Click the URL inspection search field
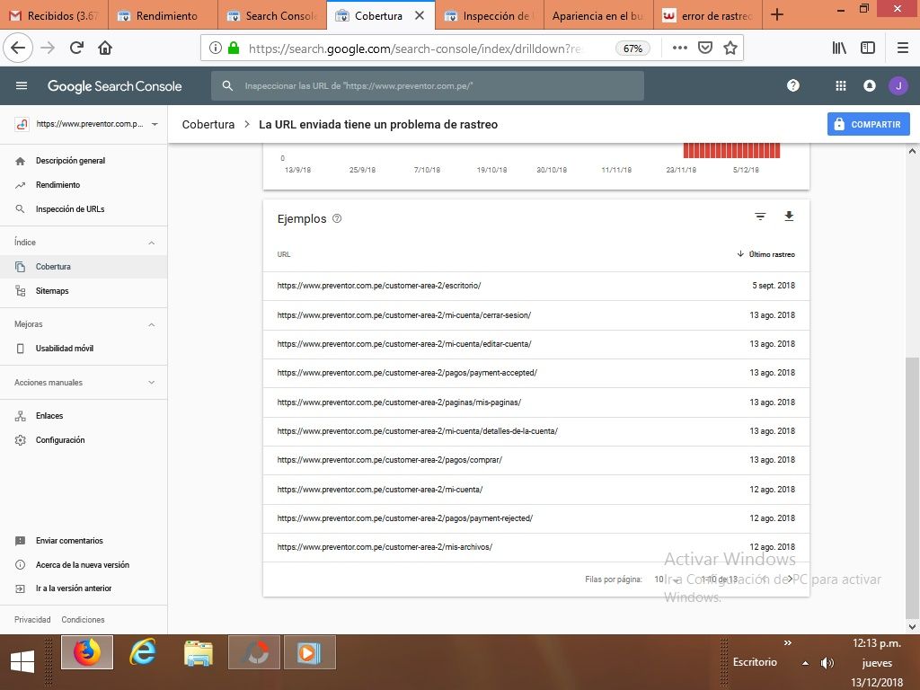The width and height of the screenshot is (920, 690). click(x=427, y=85)
